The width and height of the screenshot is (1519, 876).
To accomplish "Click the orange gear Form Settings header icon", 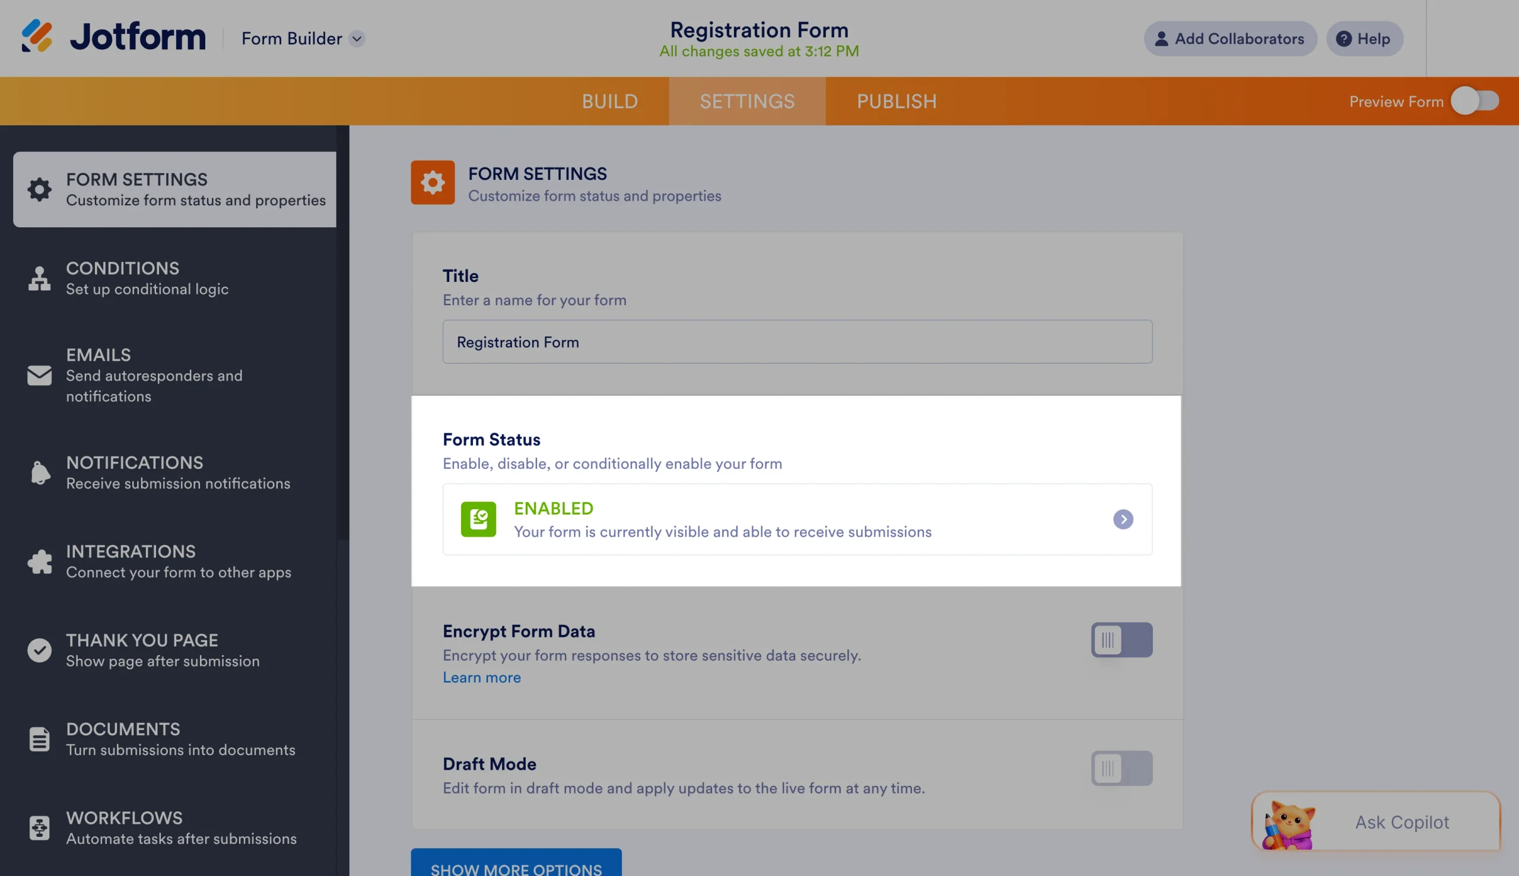I will (433, 182).
